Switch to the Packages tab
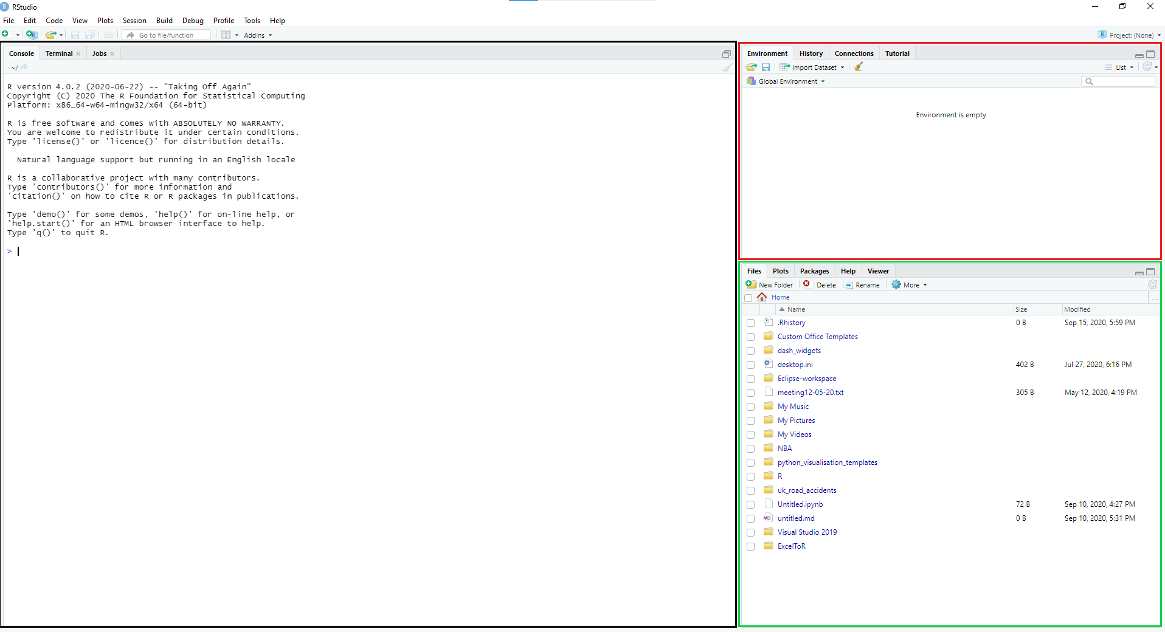Screen dimensions: 1165x632 tap(814, 271)
